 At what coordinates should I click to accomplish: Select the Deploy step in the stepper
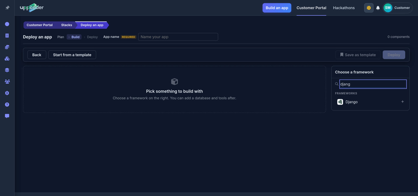pos(92,37)
